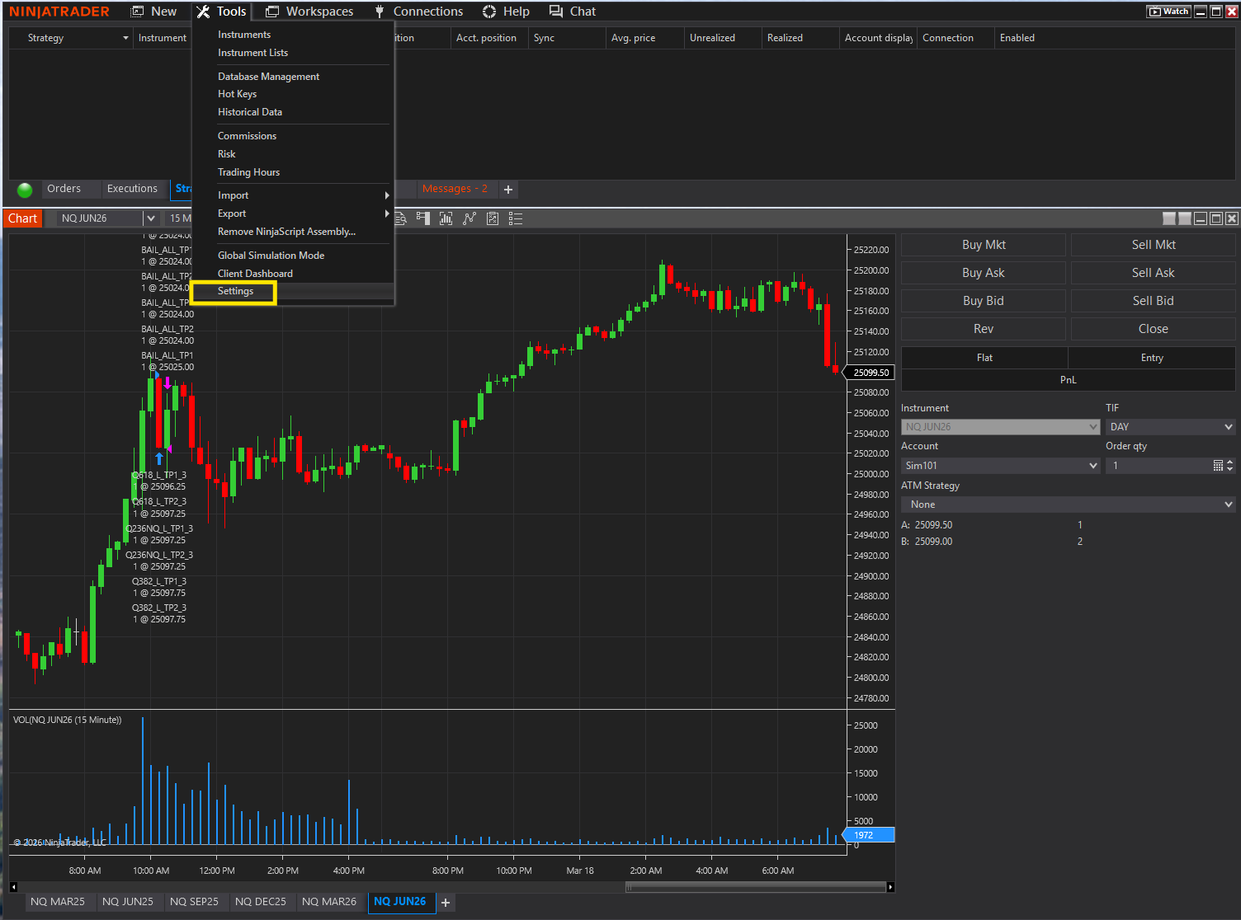This screenshot has height=920, width=1241.
Task: Open the Sim101 account dropdown
Action: point(1000,465)
